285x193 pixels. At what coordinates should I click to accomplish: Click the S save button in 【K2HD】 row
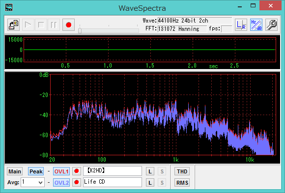tap(162, 171)
